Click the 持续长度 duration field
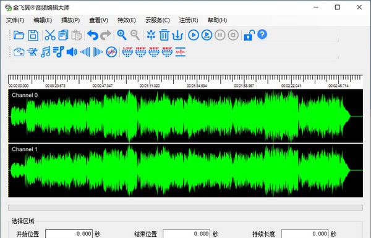The width and height of the screenshot is (371, 238). pos(305,234)
